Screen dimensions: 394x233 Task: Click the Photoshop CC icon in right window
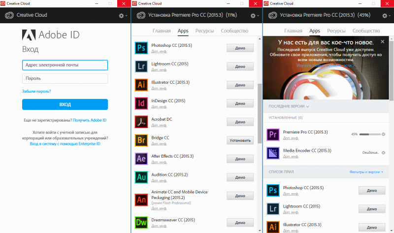[273, 190]
